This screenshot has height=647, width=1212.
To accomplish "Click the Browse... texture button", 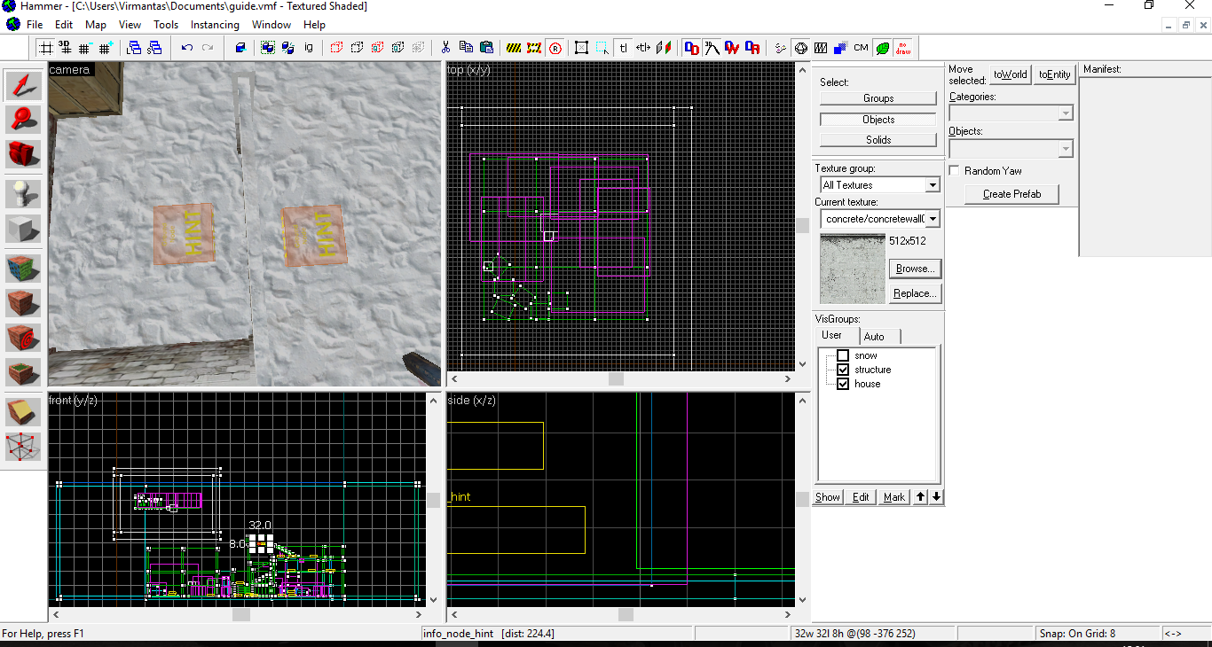I will click(x=914, y=269).
